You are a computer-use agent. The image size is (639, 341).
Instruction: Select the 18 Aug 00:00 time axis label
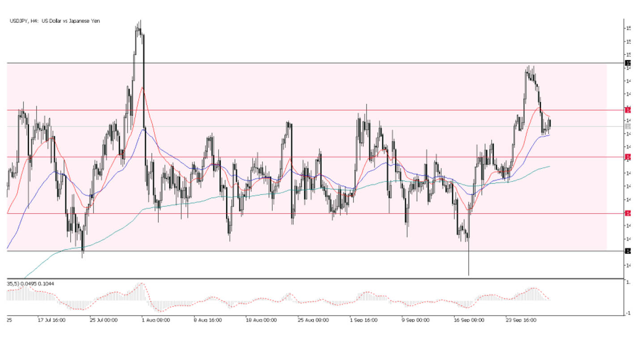click(x=261, y=320)
